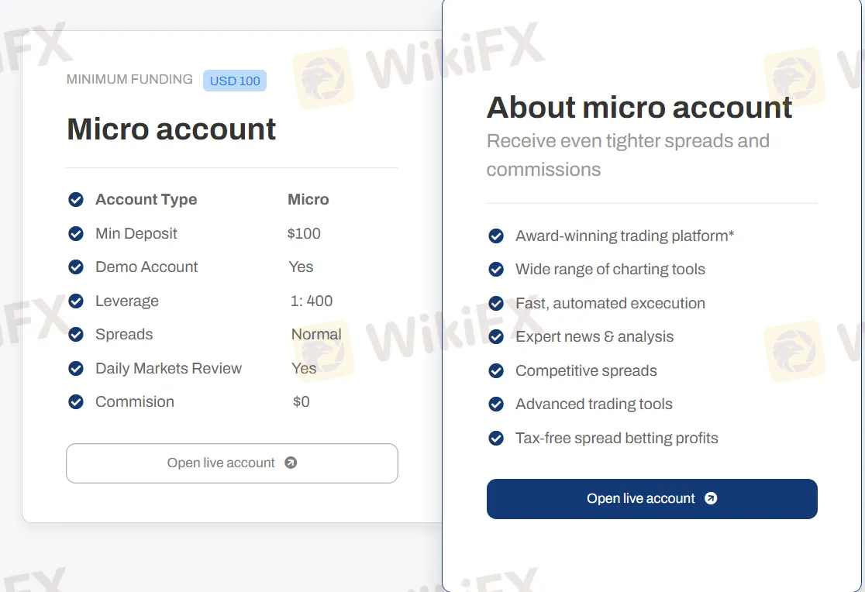Click the Micro value in Account Type row
Image resolution: width=865 pixels, height=592 pixels.
pyautogui.click(x=308, y=199)
